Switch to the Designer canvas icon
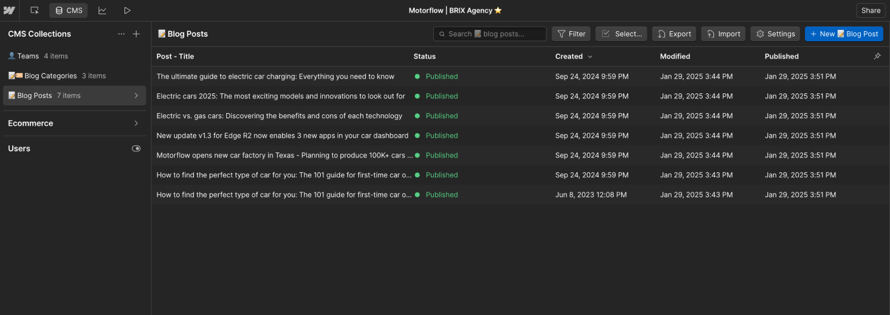 (x=34, y=10)
